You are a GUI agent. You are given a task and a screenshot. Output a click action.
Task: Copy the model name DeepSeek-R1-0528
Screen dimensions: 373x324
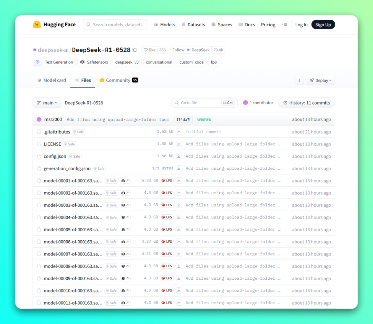pos(135,50)
